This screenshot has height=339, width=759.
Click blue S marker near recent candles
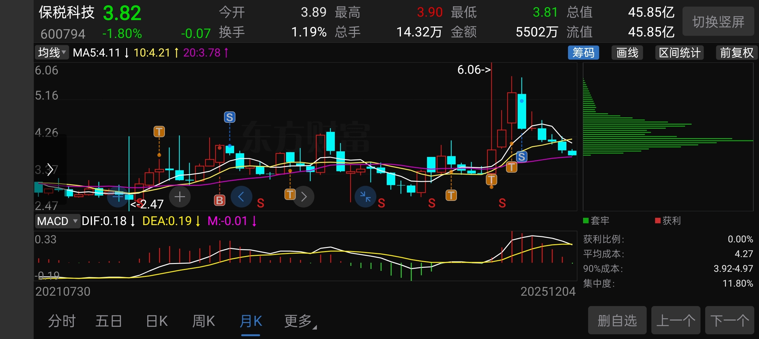[521, 157]
